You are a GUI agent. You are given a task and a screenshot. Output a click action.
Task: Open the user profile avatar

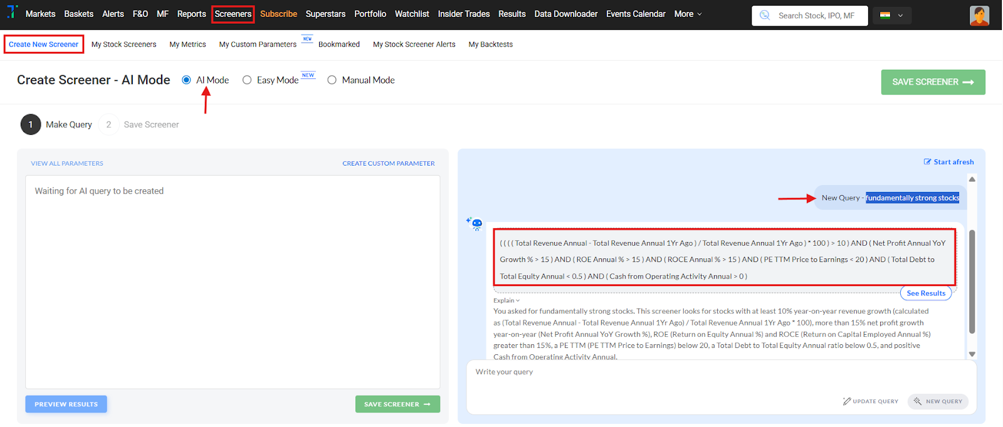pyautogui.click(x=979, y=16)
